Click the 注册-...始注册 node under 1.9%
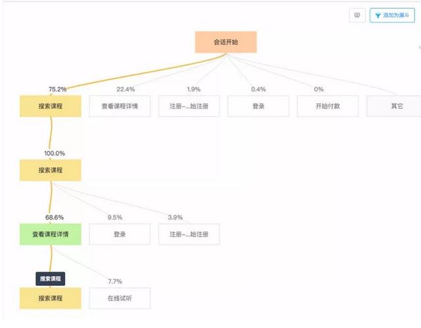Viewport: 421px width, 328px height. [x=189, y=106]
